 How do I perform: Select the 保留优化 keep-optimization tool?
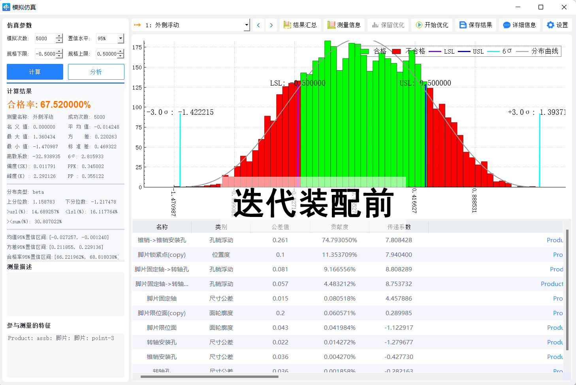tap(388, 24)
